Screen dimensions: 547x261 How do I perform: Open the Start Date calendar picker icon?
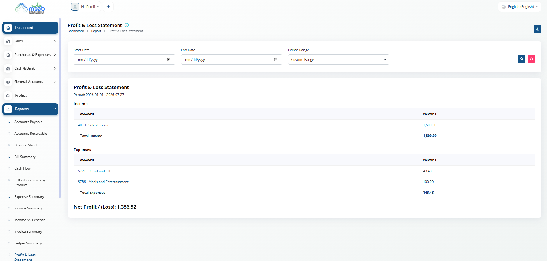(x=168, y=60)
